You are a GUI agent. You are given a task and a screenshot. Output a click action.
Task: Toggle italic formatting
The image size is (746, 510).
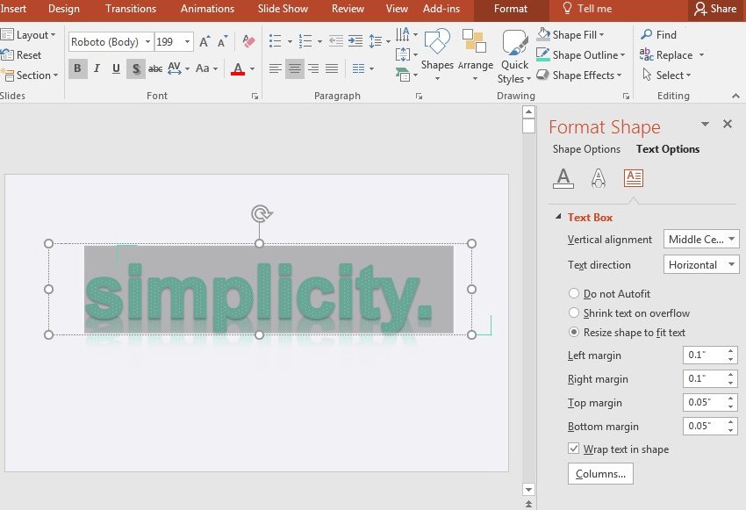coord(97,68)
